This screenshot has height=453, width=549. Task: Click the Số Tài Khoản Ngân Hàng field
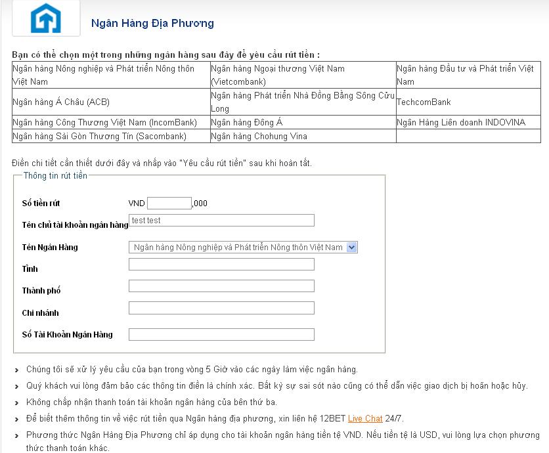221,334
